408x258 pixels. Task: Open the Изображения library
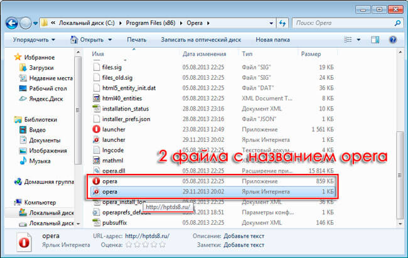click(x=48, y=151)
